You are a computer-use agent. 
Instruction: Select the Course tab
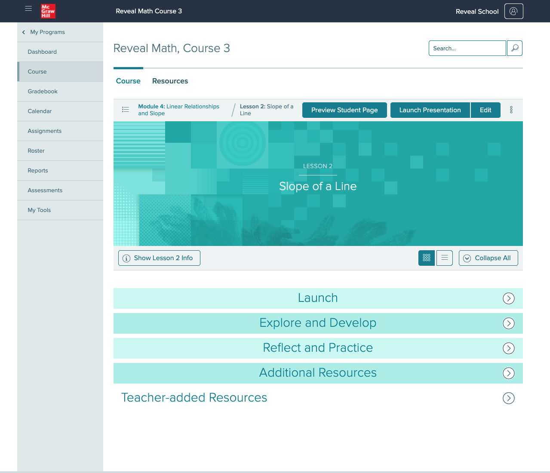click(x=128, y=81)
